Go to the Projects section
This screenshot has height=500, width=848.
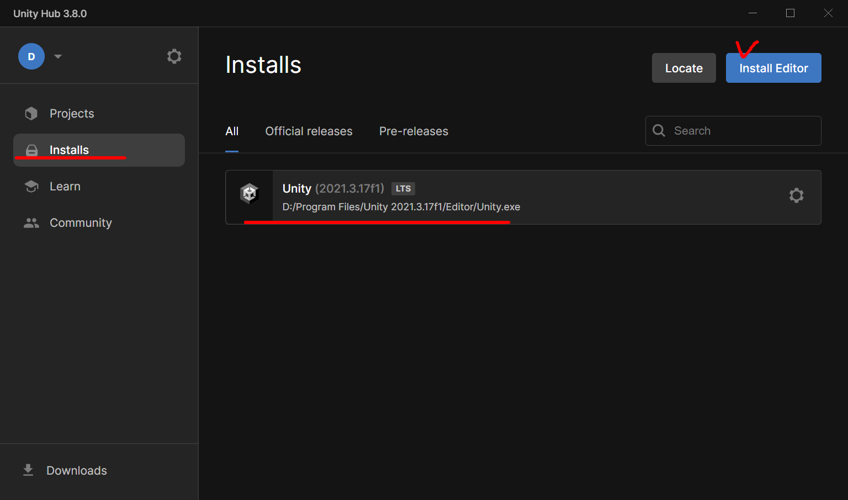coord(99,114)
